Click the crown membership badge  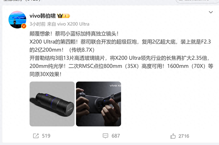click(60, 16)
